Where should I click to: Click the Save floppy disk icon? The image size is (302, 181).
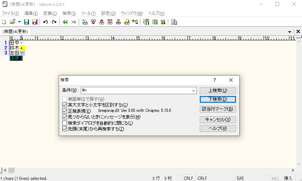(26, 22)
